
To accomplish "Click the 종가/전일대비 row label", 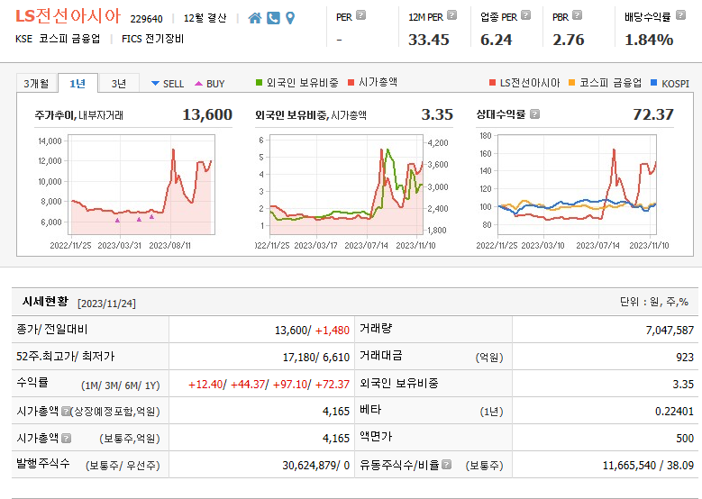I will [x=52, y=330].
